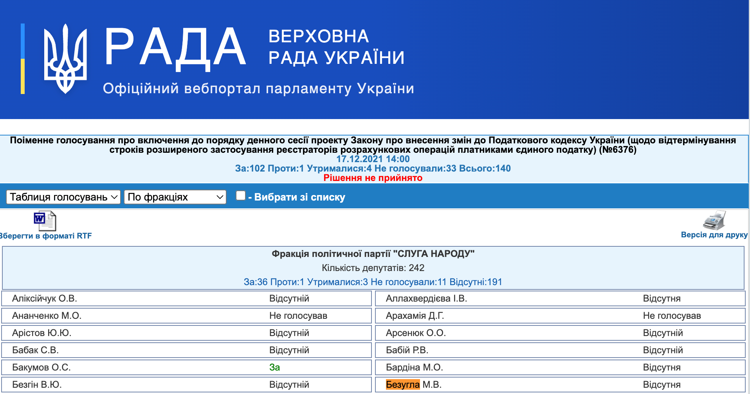Click the Word RTF document icon

click(45, 221)
